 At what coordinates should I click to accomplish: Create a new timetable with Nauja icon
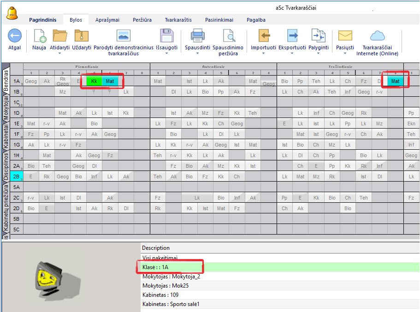click(39, 36)
